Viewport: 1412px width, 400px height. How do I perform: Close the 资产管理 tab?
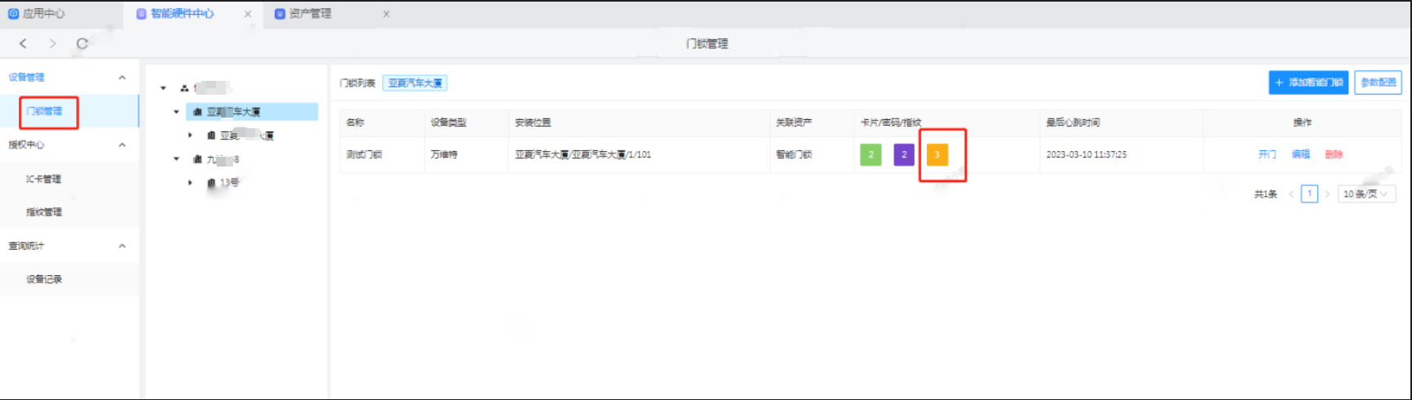386,14
